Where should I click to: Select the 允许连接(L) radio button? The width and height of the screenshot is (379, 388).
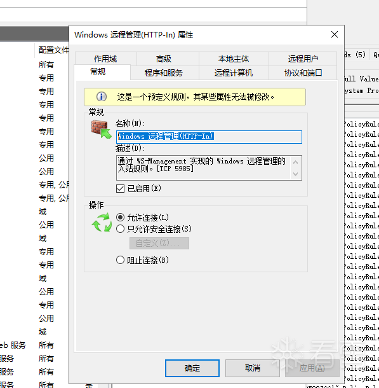coord(120,218)
